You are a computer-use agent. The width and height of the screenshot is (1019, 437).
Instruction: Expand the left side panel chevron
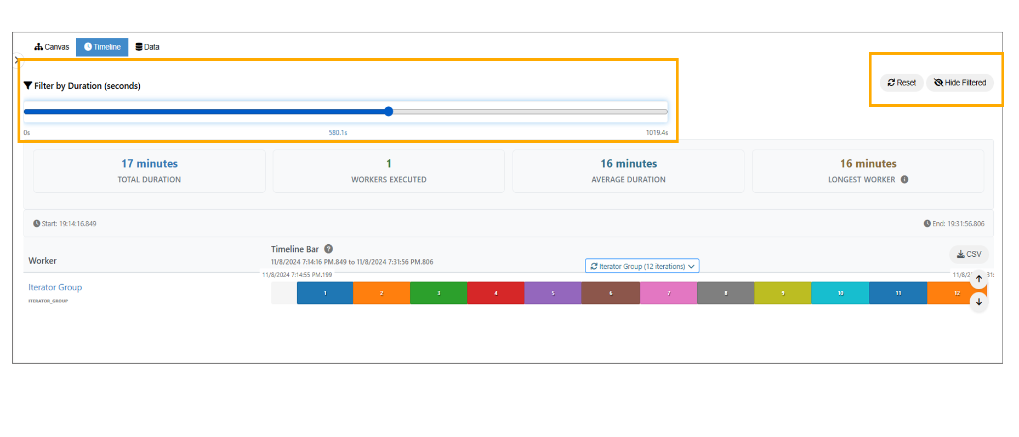[16, 60]
